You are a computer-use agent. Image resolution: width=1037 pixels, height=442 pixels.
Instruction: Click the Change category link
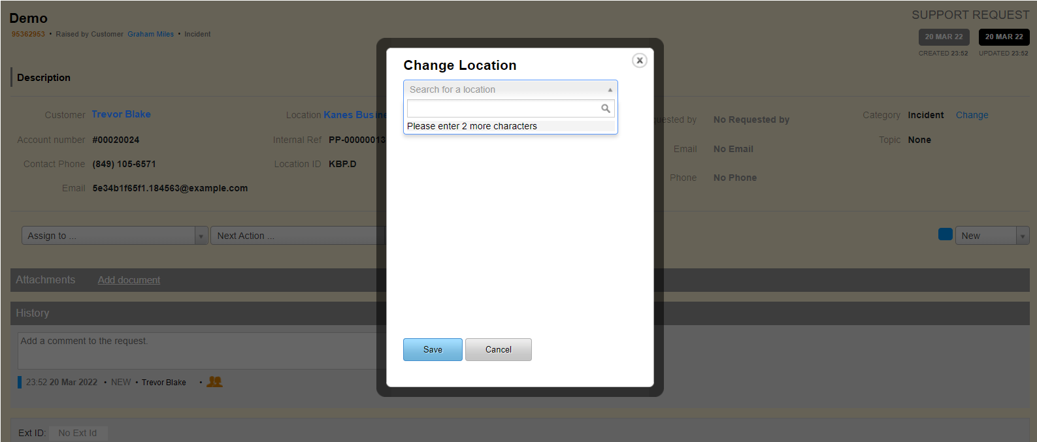click(x=972, y=115)
